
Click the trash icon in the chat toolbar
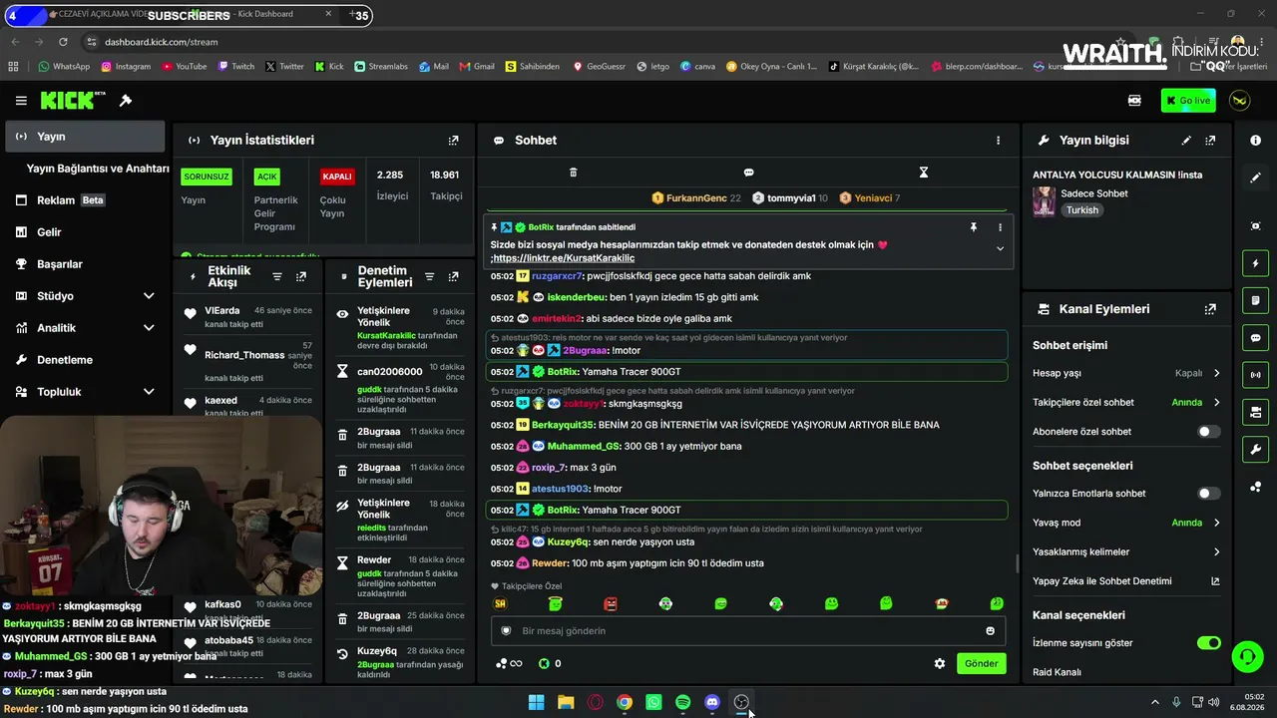tap(573, 173)
